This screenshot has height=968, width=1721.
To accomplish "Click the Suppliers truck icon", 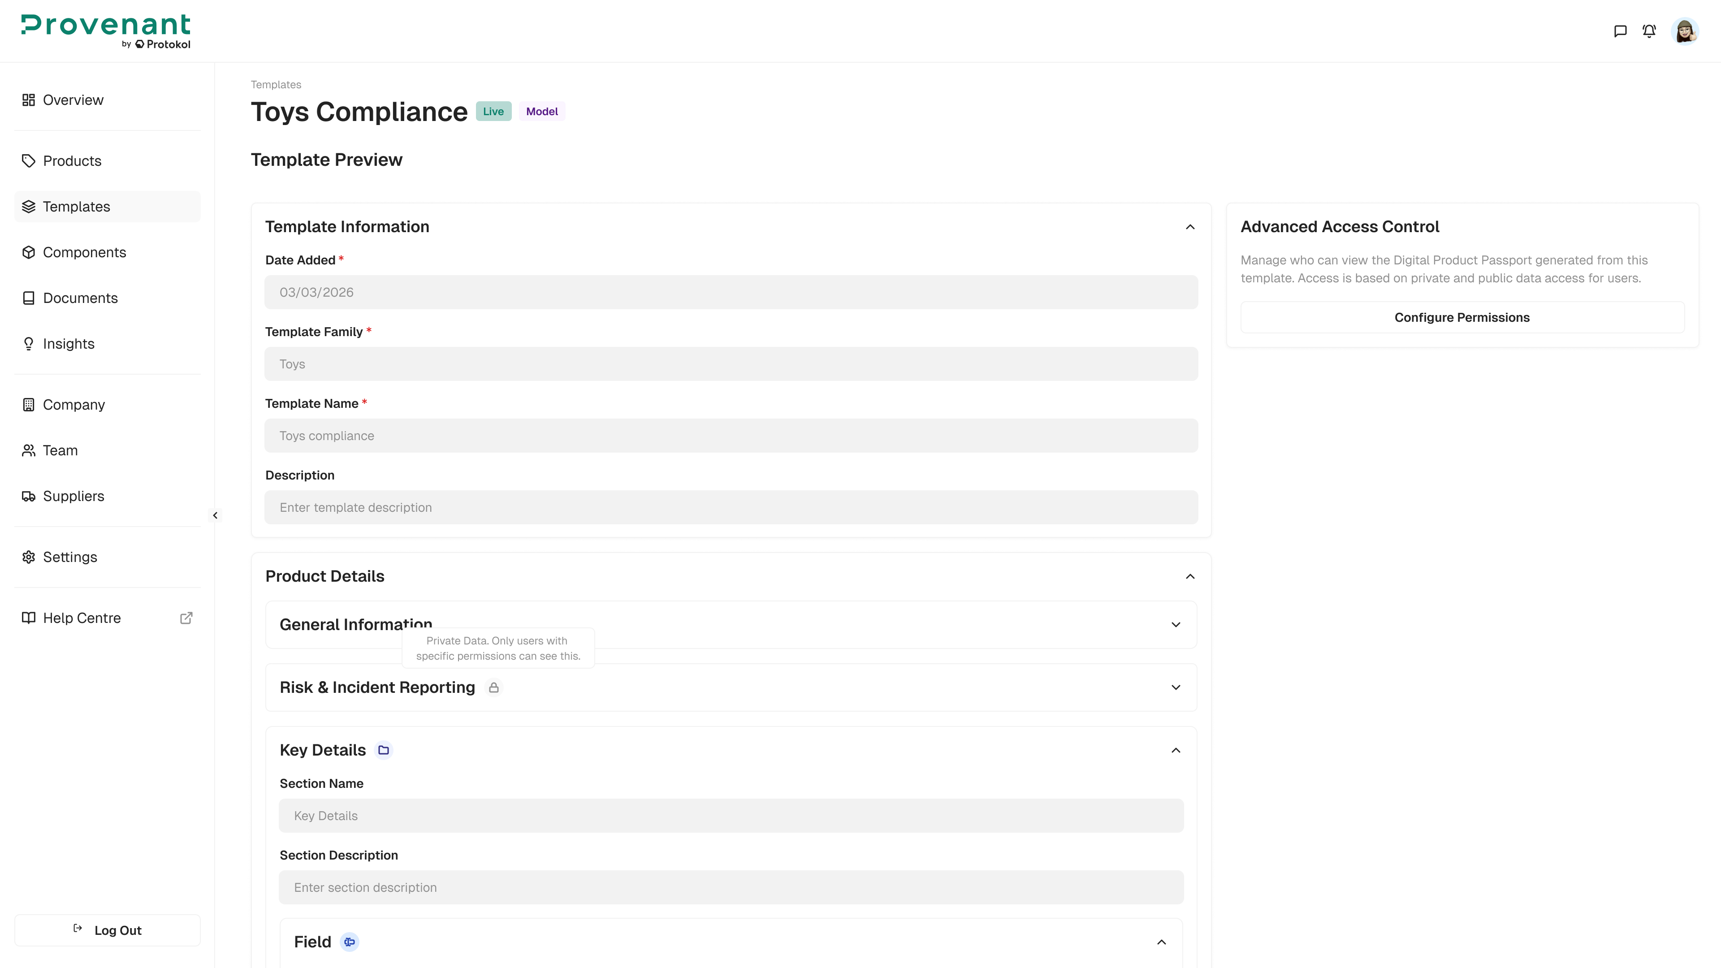I will pos(28,496).
